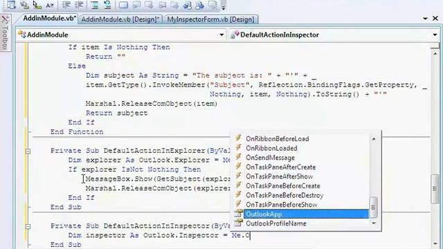Viewport: 443px width, 249px height.
Task: Place cursor on 'End Function' line
Action: pos(77,132)
